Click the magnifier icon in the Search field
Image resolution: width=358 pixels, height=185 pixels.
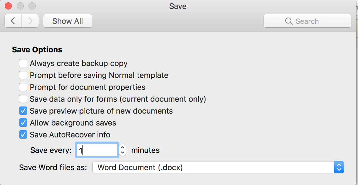[x=289, y=21]
